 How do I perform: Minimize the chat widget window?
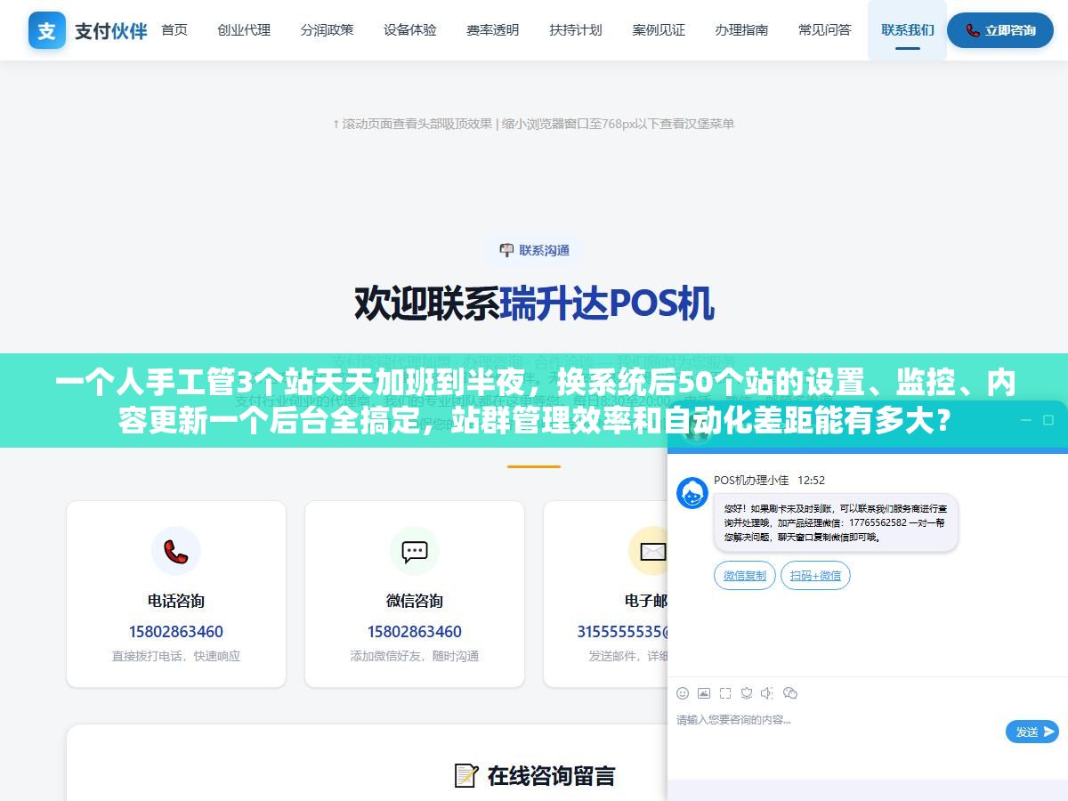pyautogui.click(x=1025, y=420)
